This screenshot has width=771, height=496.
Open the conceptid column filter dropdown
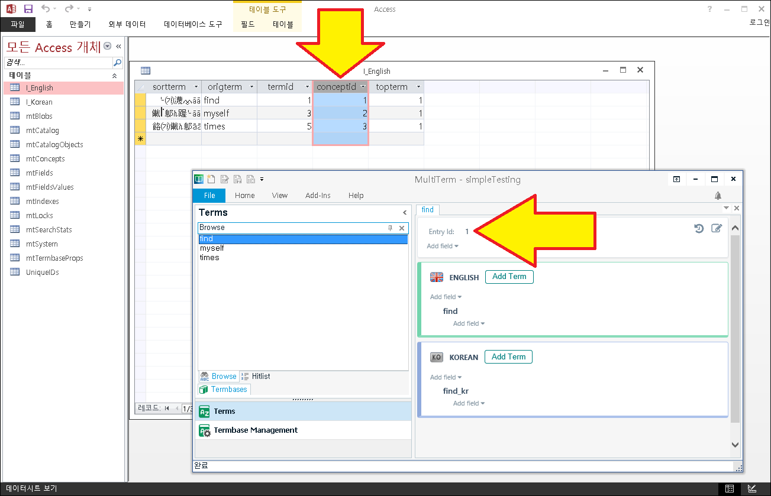coord(363,87)
